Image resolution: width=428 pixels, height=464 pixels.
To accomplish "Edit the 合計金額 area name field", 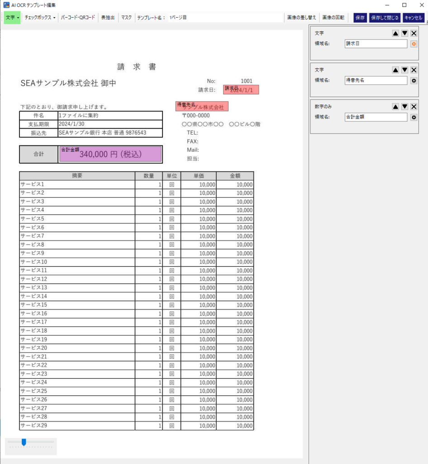I will [376, 117].
